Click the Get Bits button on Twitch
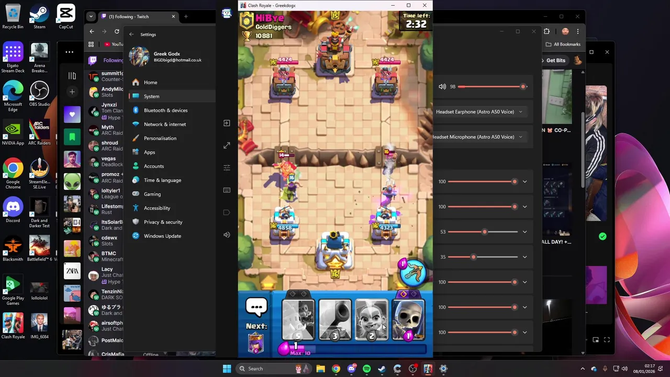Image resolution: width=670 pixels, height=377 pixels. [555, 60]
